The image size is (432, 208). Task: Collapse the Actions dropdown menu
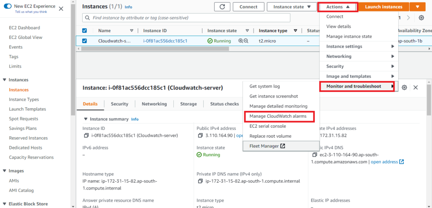pyautogui.click(x=338, y=7)
